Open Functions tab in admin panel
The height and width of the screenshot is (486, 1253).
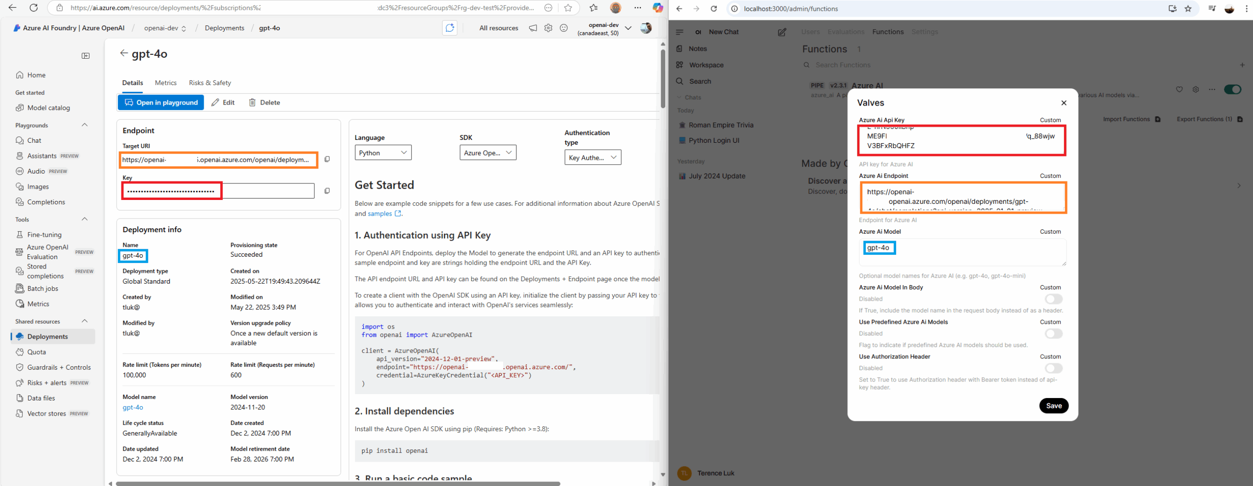click(888, 32)
